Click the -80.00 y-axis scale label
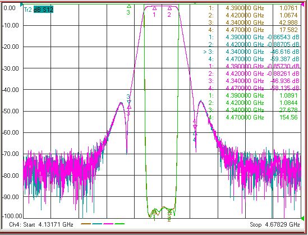The height and width of the screenshot is (235, 308). (x=11, y=176)
